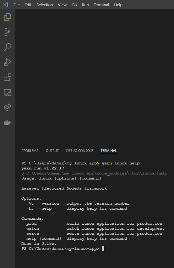This screenshot has height=268, width=174.
Task: Click the 'serve' command row
Action: [94, 233]
